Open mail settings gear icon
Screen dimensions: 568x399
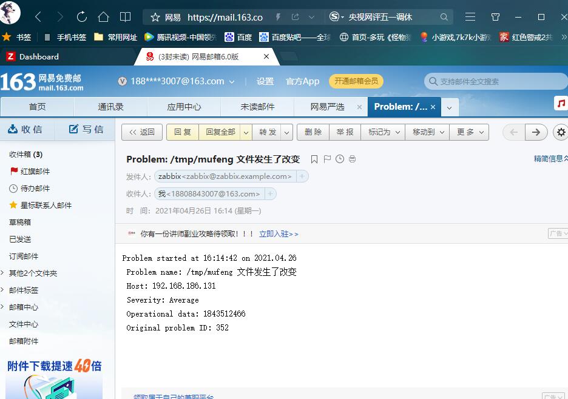tap(561, 132)
